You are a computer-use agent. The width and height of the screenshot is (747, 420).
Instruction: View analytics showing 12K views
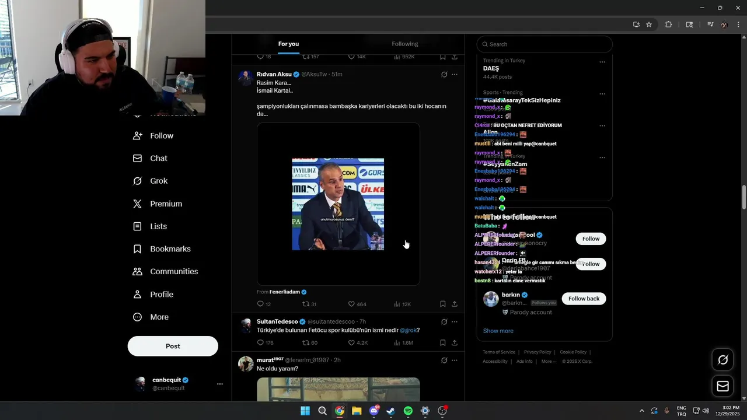tap(403, 304)
